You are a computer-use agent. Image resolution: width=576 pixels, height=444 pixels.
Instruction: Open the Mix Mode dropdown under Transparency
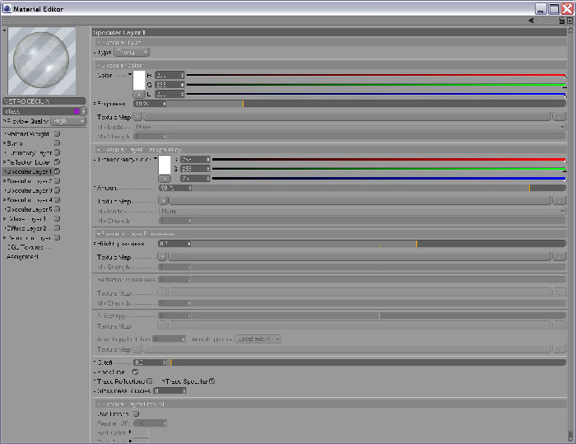[362, 211]
